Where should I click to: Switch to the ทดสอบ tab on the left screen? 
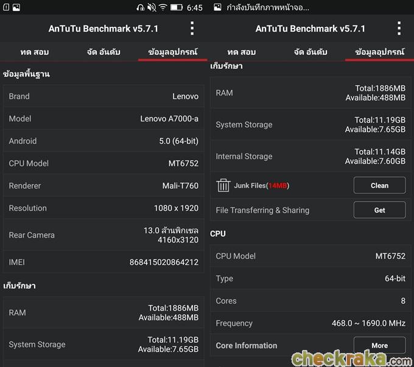coord(35,52)
